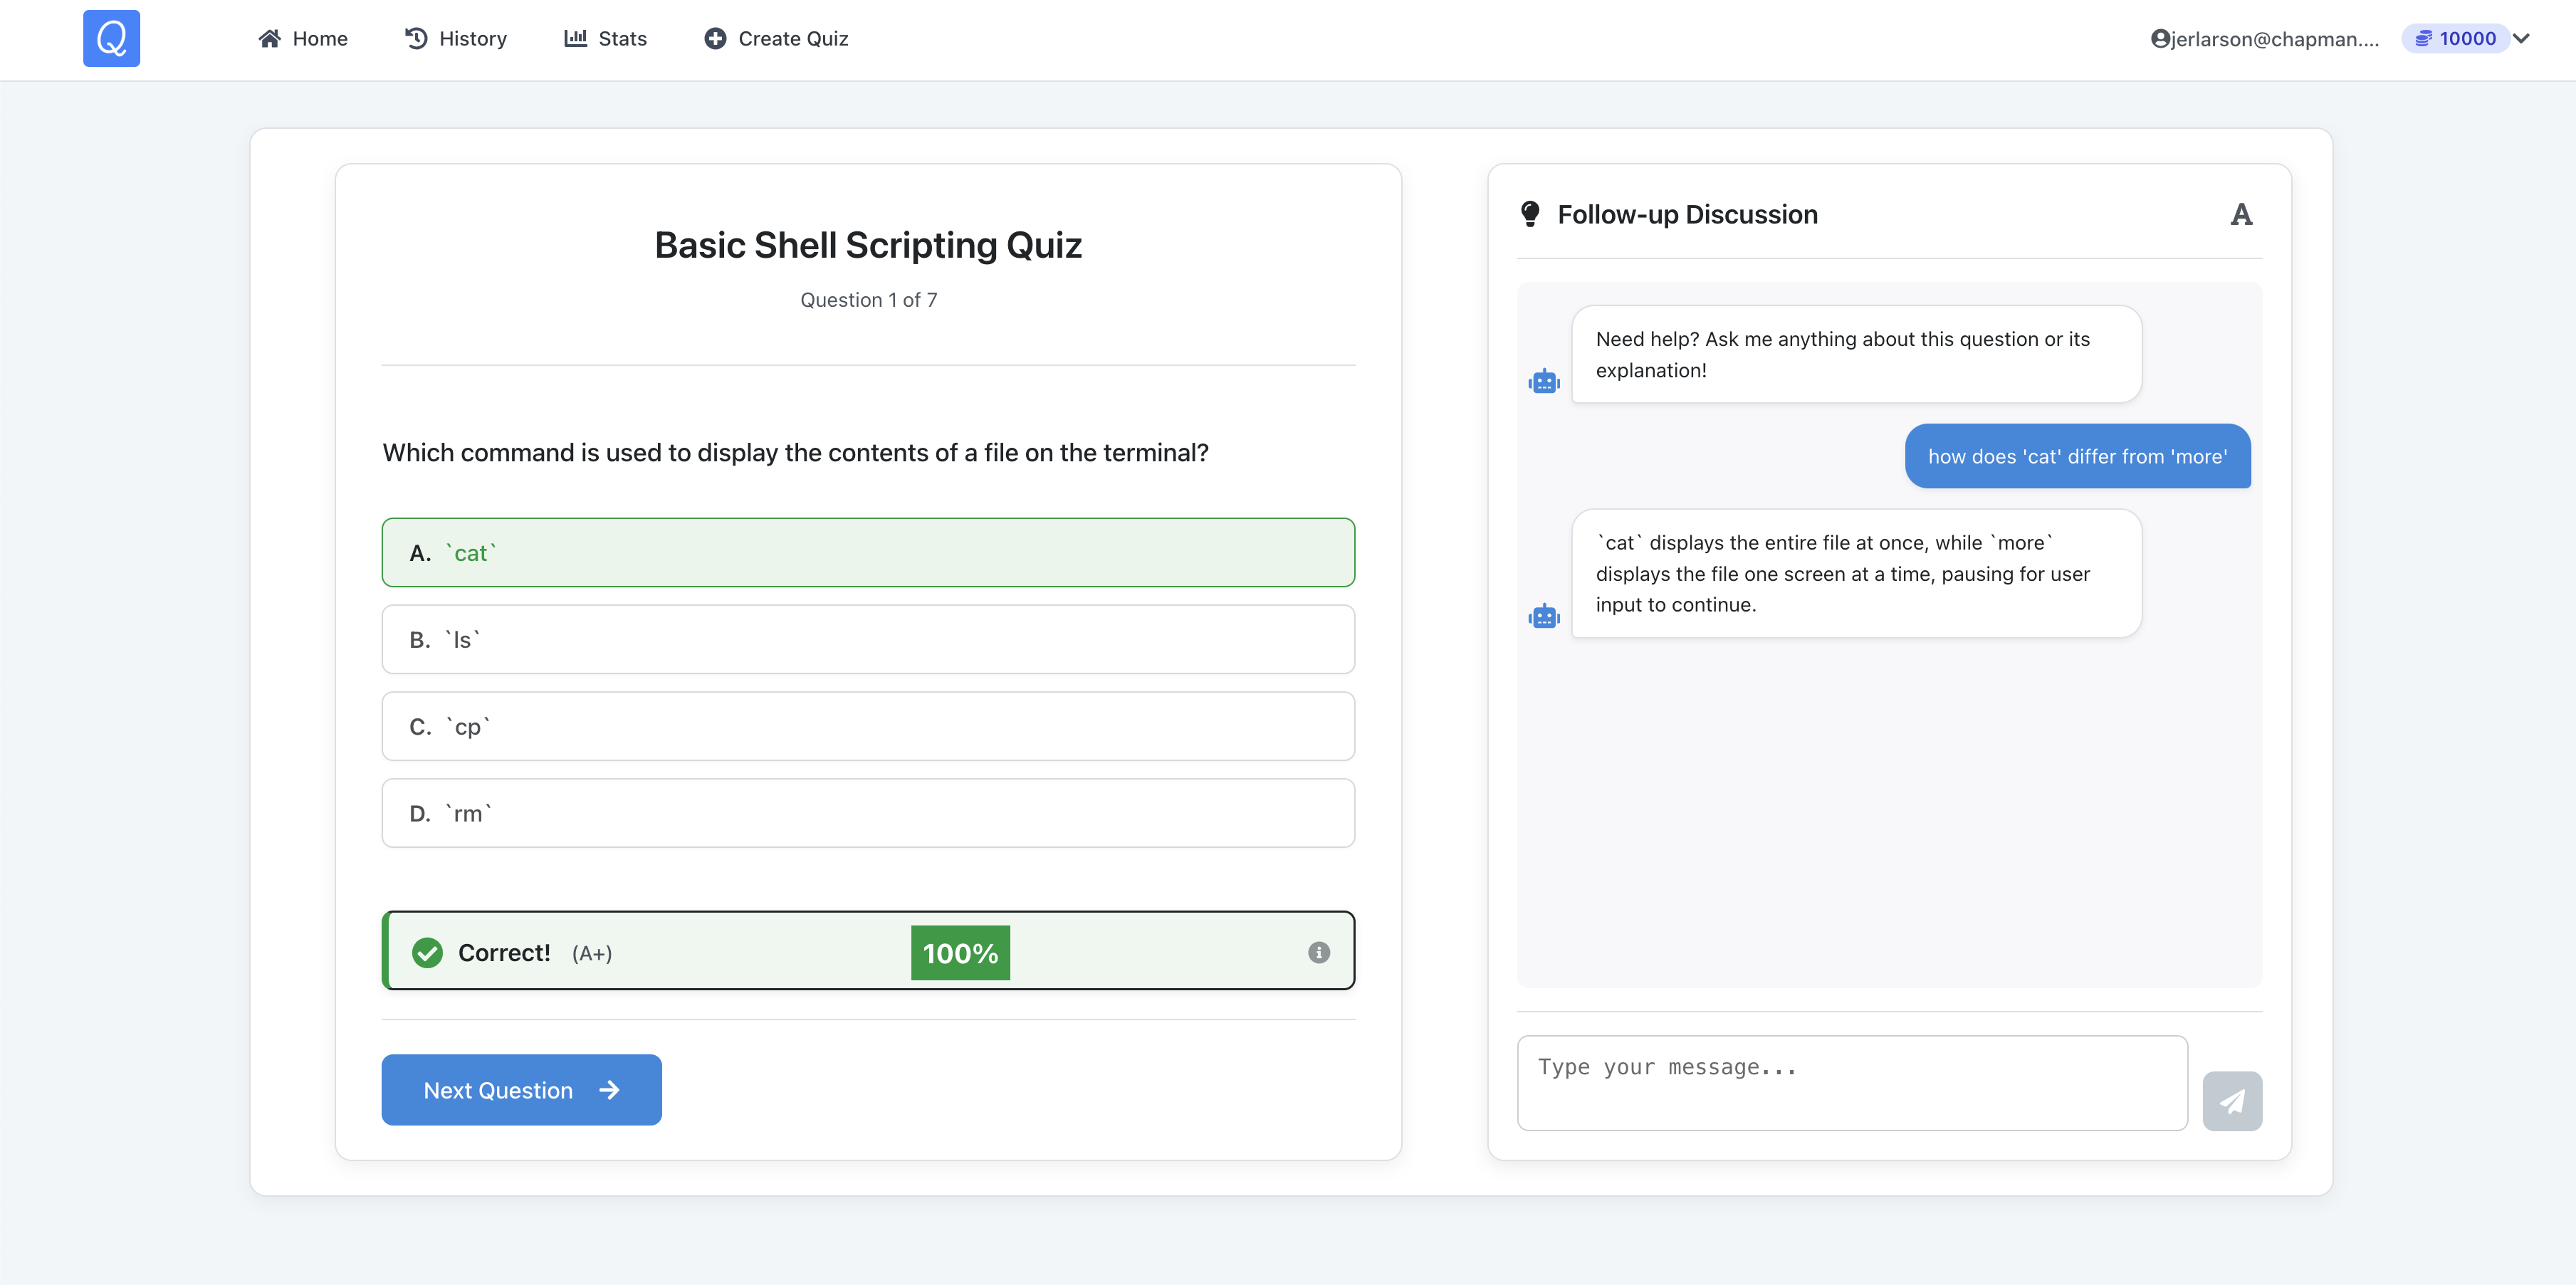Click the Quiz app logo
This screenshot has height=1285, width=2576.
111,38
